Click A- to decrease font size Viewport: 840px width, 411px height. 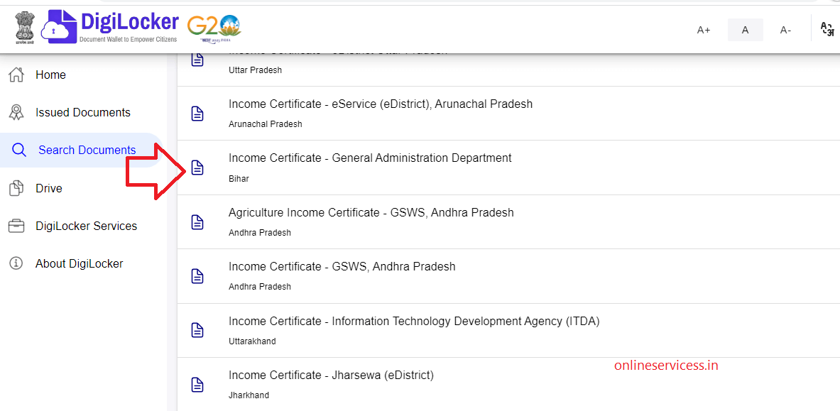[x=785, y=30]
